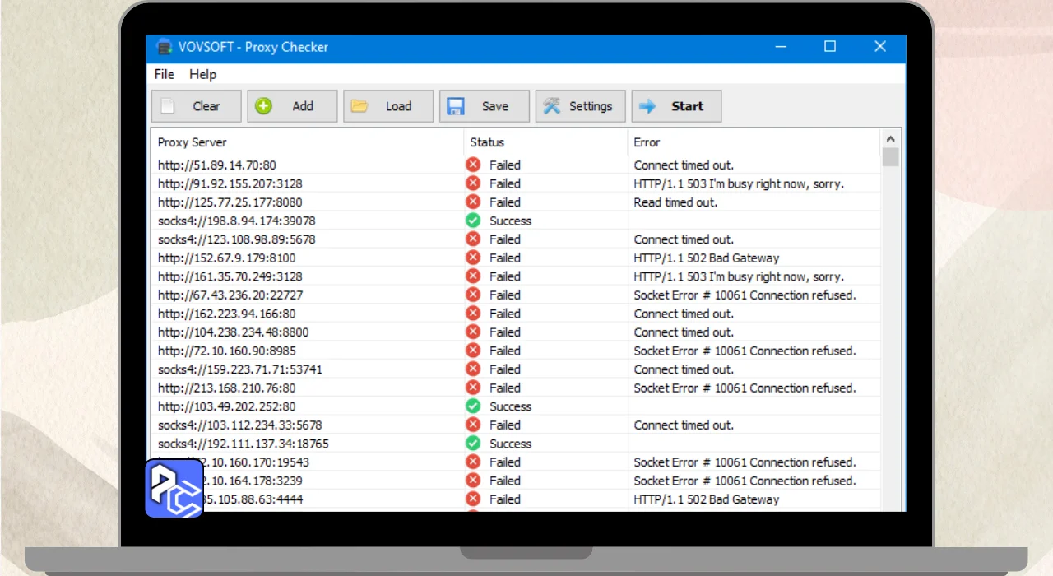Open Settings with the tools icon
This screenshot has width=1053, height=576.
[580, 106]
